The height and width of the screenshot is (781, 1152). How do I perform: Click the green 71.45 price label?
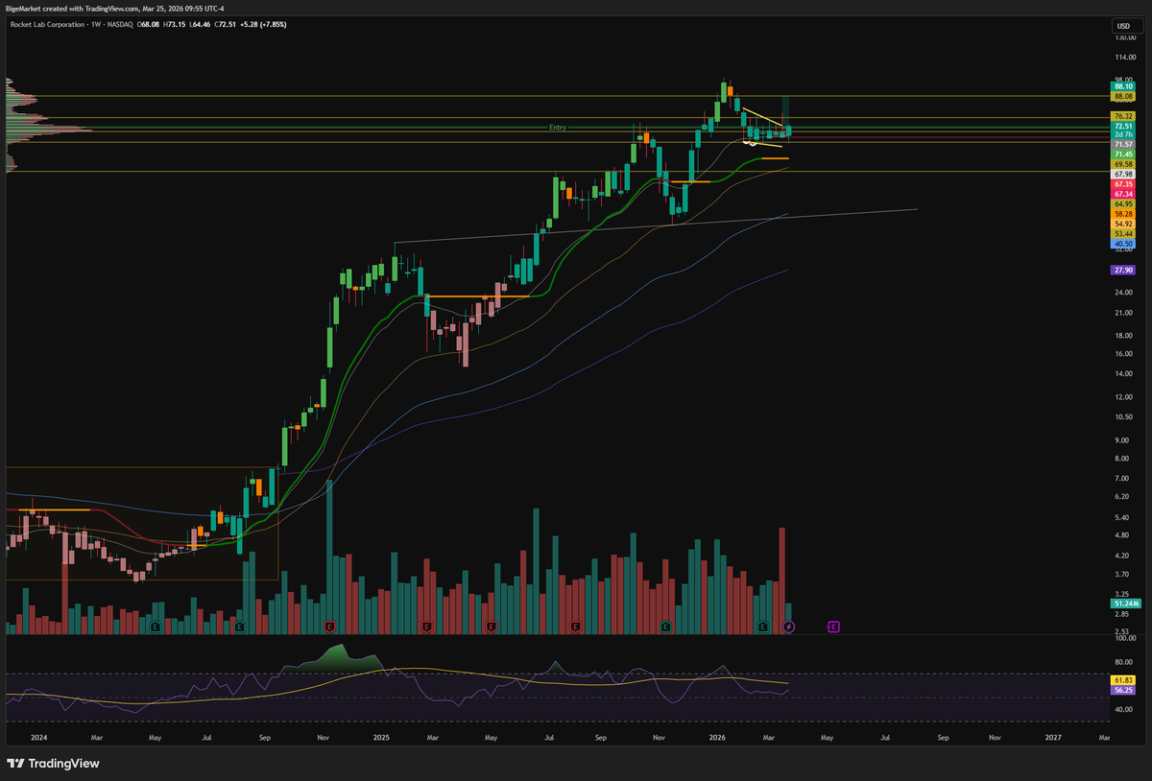[1123, 154]
